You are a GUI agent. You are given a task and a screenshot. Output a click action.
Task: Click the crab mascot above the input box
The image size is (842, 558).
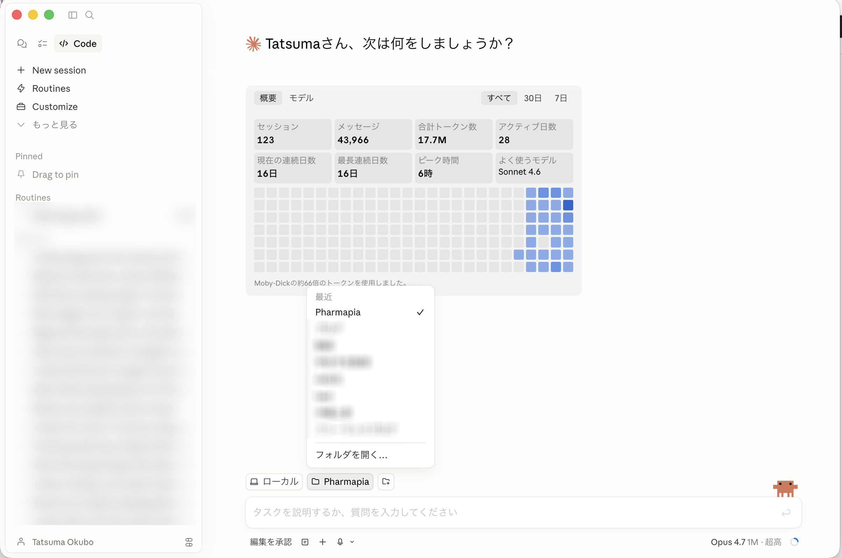pyautogui.click(x=785, y=488)
